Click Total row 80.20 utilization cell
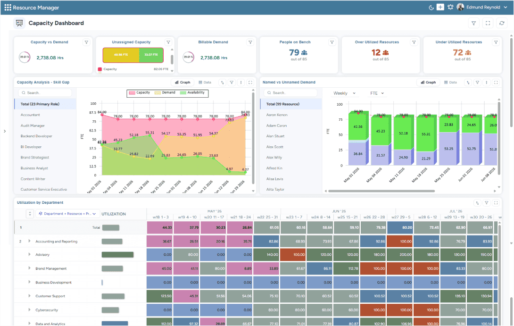Viewport: 514px width, 326px height. pyautogui.click(x=400, y=227)
